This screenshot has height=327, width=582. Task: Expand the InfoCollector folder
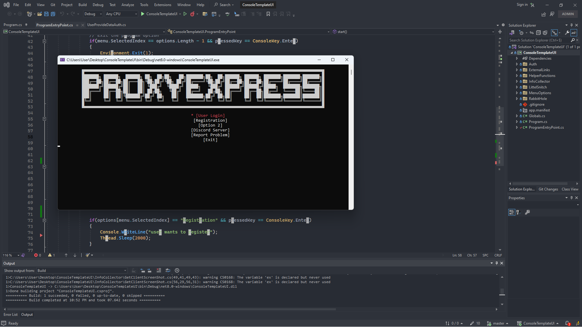click(x=517, y=81)
